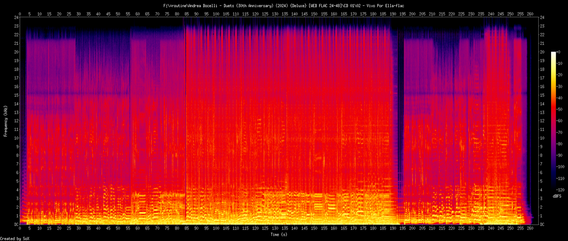Click the "260" tick on top time axis
568x241 pixels.
tap(530, 14)
